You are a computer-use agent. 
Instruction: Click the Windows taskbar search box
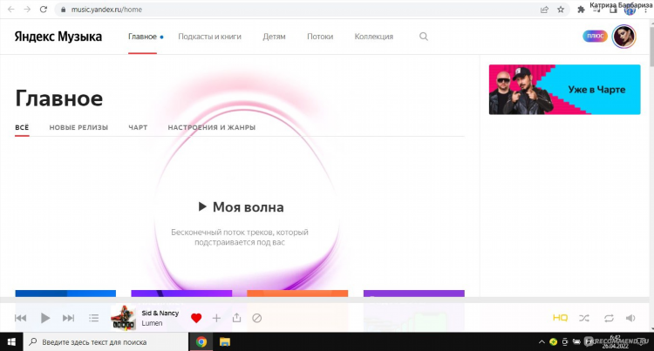tap(106, 341)
